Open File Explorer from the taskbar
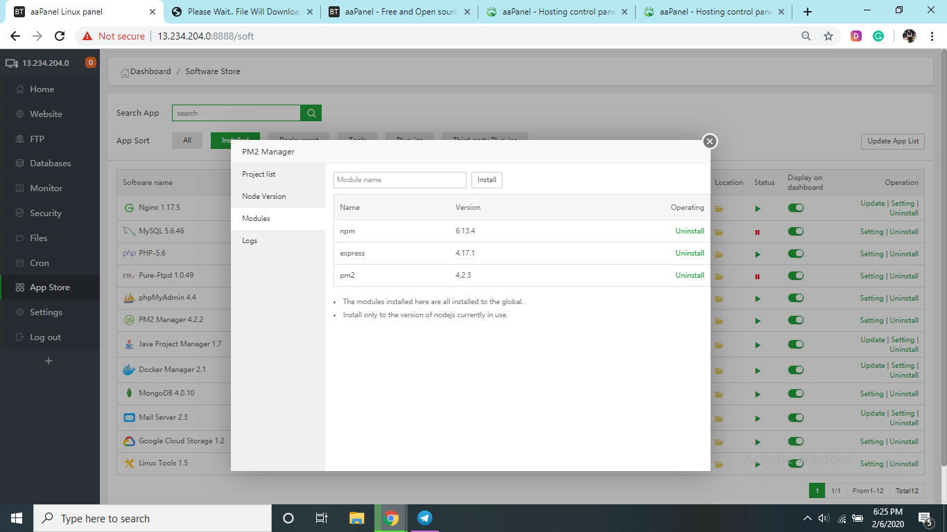 click(356, 518)
